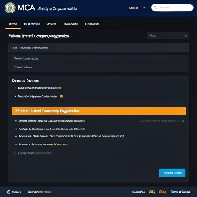Viewport: 197px width, 197px height.
Task: Open the Home tab
Action: click(x=13, y=24)
